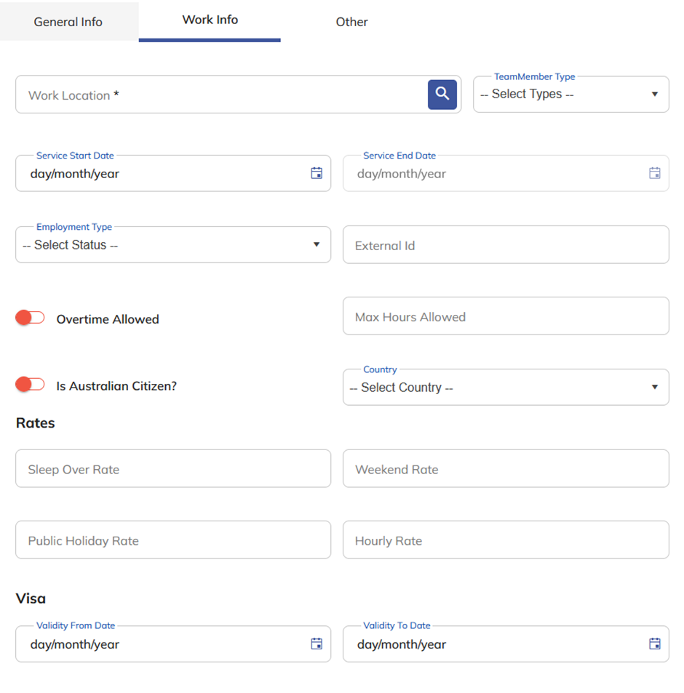684x693 pixels.
Task: Open the Validity To Date calendar picker
Action: pyautogui.click(x=654, y=644)
